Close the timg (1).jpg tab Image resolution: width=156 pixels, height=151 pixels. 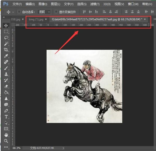click(46, 19)
